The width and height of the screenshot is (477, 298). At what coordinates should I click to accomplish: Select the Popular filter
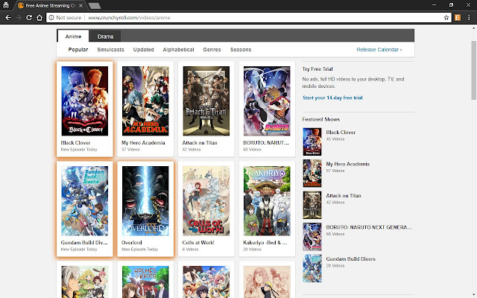click(78, 50)
